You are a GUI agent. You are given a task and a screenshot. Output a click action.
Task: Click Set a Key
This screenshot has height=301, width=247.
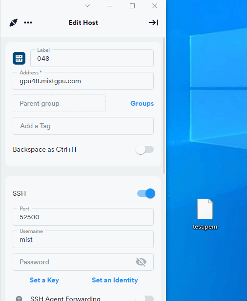click(44, 280)
